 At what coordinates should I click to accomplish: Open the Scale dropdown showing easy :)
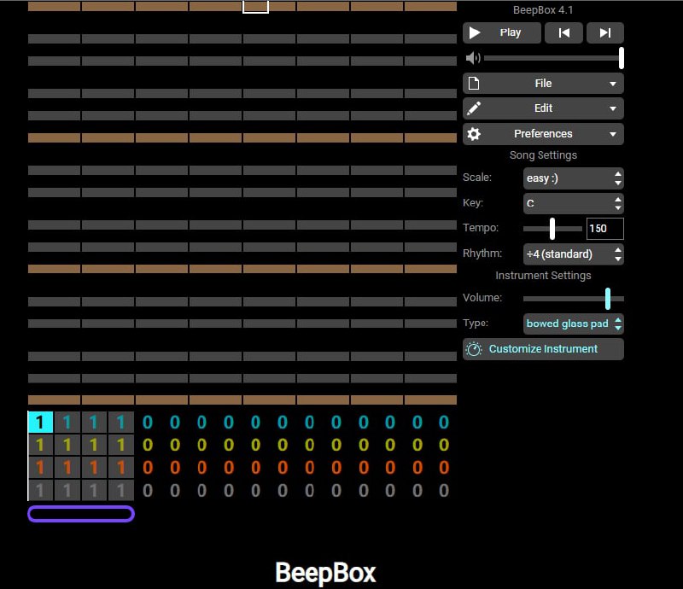click(x=573, y=178)
